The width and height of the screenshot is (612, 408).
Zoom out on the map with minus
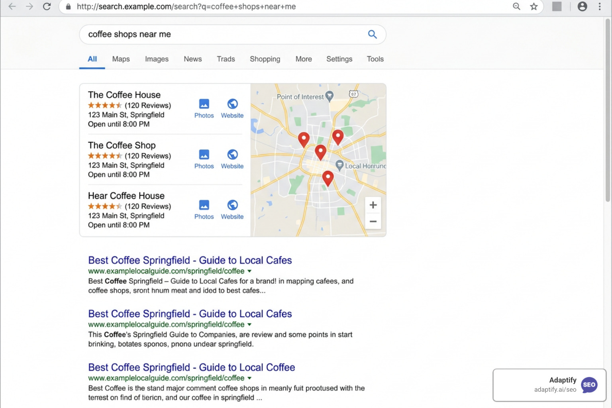[x=373, y=221]
